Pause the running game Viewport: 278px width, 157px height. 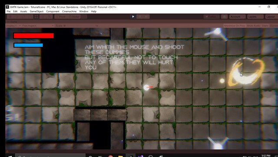coord(140,17)
